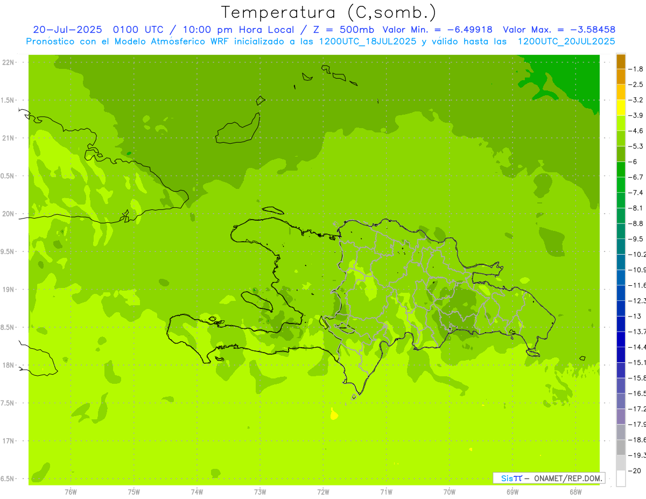Click the '69W' longitude label
This screenshot has width=646, height=499.
tap(512, 492)
